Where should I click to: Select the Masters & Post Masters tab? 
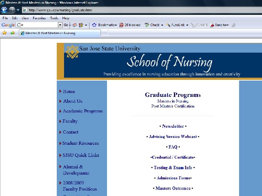coord(60,33)
